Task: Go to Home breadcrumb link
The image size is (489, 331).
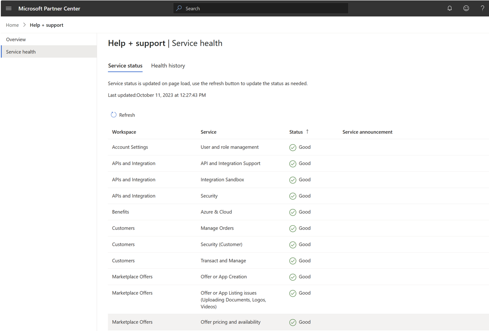Action: tap(12, 25)
